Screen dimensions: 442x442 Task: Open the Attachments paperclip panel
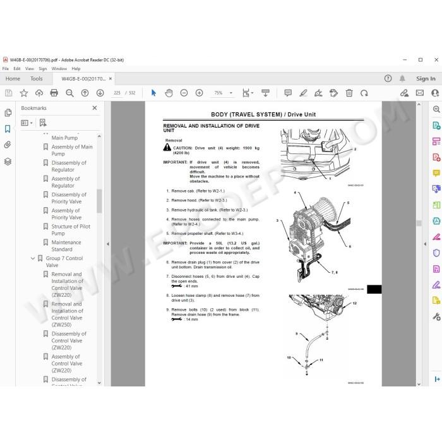(x=8, y=145)
